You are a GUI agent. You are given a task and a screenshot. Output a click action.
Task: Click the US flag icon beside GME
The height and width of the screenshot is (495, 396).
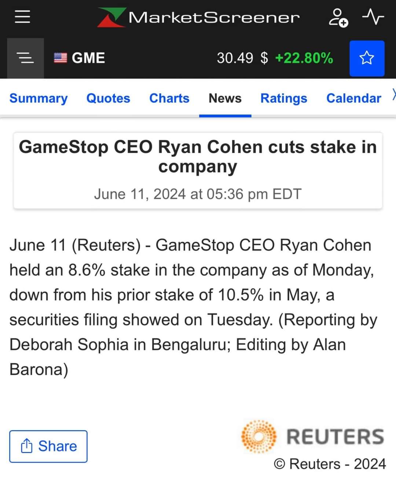click(x=60, y=58)
